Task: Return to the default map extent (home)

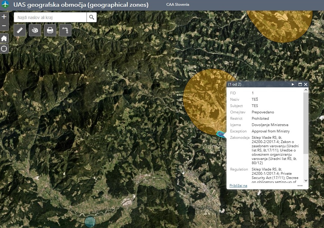Action: pyautogui.click(x=4, y=38)
